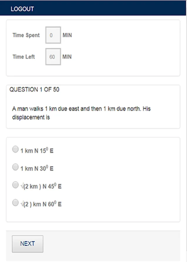Click the Time Left value box

[x=53, y=57]
